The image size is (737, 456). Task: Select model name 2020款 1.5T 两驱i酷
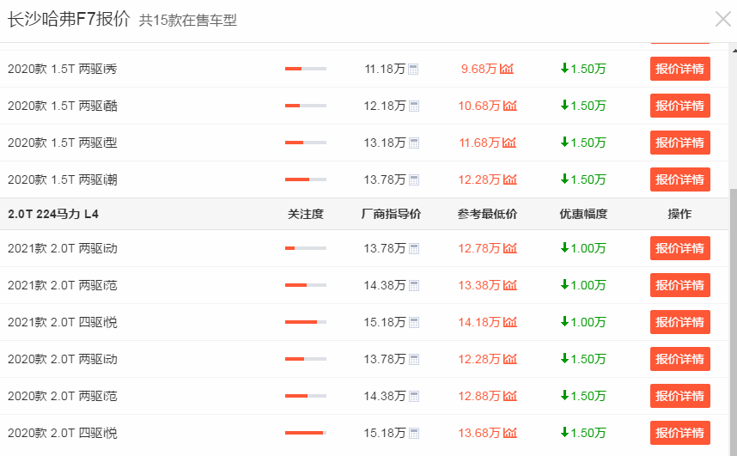pyautogui.click(x=62, y=106)
